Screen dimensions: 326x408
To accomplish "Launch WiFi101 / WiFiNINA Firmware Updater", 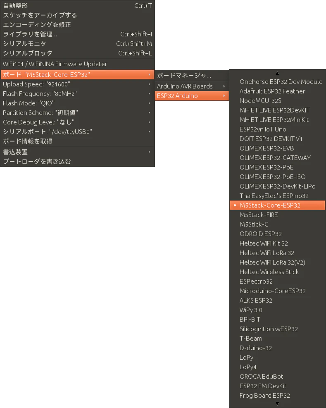I will [x=77, y=64].
